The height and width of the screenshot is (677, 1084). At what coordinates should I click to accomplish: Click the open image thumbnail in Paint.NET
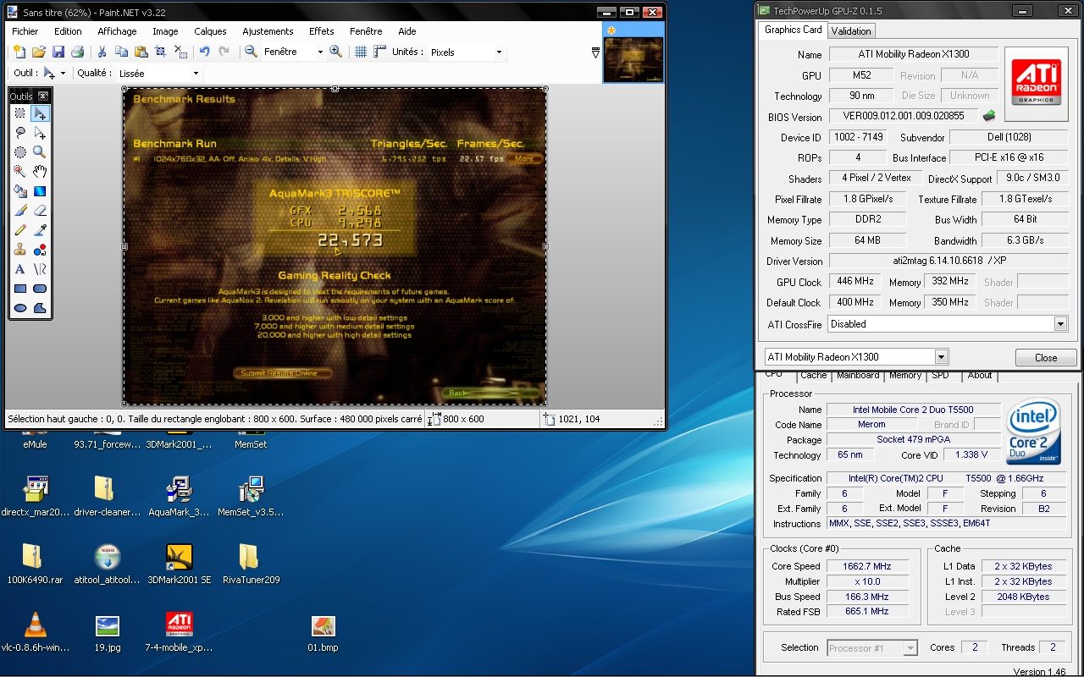(x=633, y=59)
